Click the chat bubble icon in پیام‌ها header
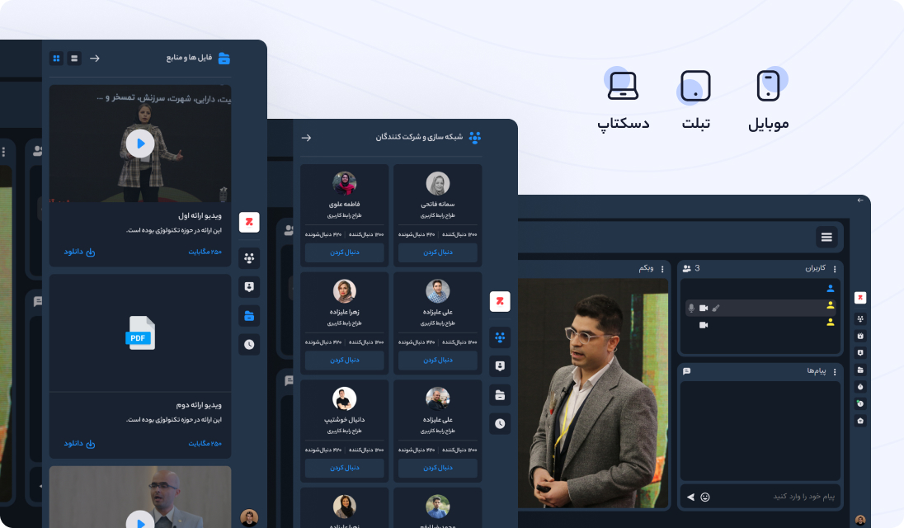Viewport: 904px width, 528px height. [x=686, y=372]
